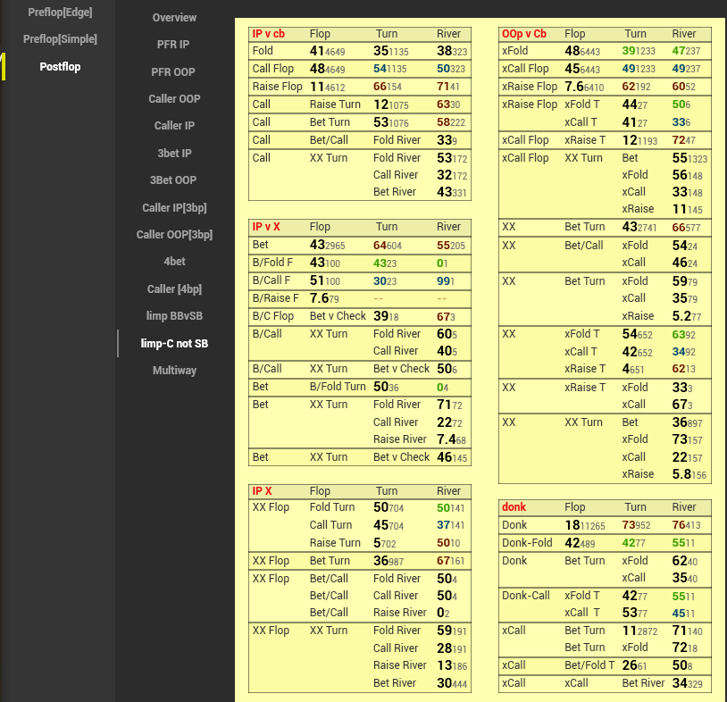Switch to 3bet IP stats
727x702 pixels.
tap(174, 154)
